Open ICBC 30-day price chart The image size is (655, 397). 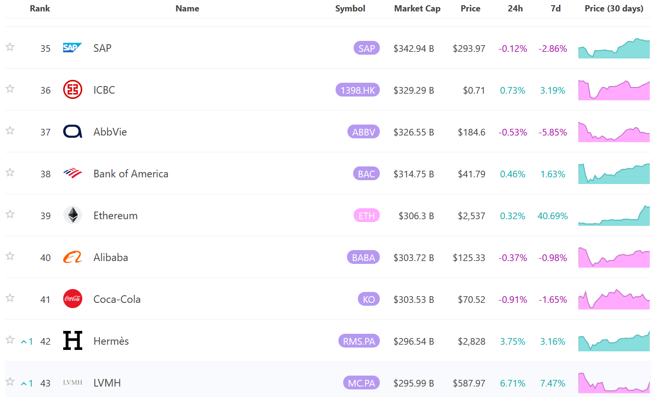tap(614, 90)
